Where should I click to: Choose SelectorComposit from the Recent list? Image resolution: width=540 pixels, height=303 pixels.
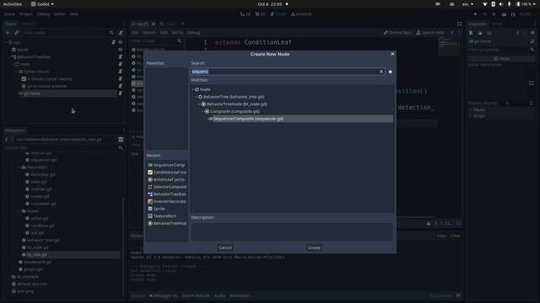click(167, 187)
